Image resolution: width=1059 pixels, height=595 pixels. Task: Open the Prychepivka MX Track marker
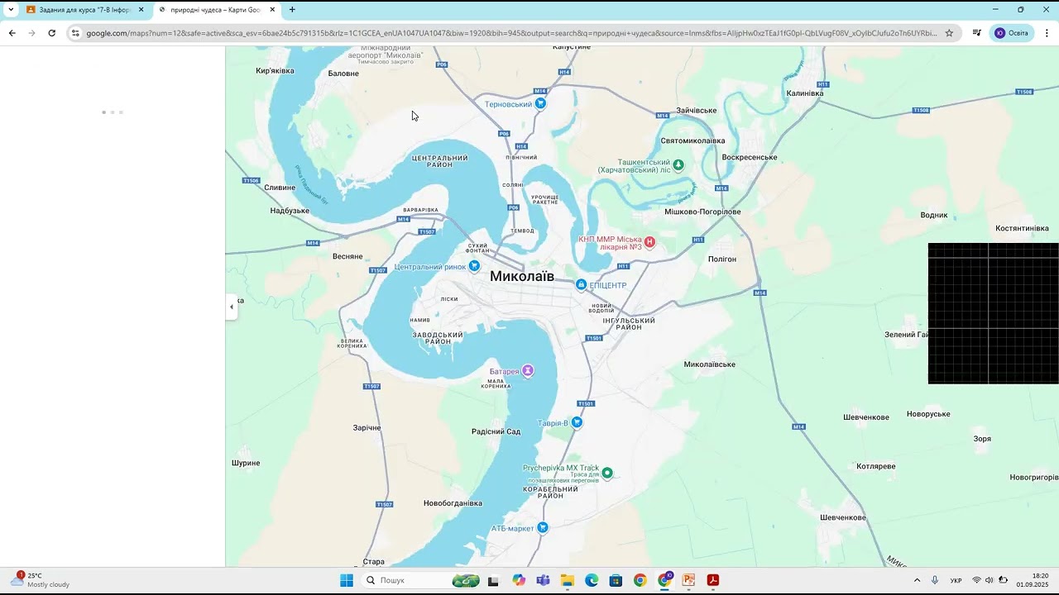[x=607, y=473]
